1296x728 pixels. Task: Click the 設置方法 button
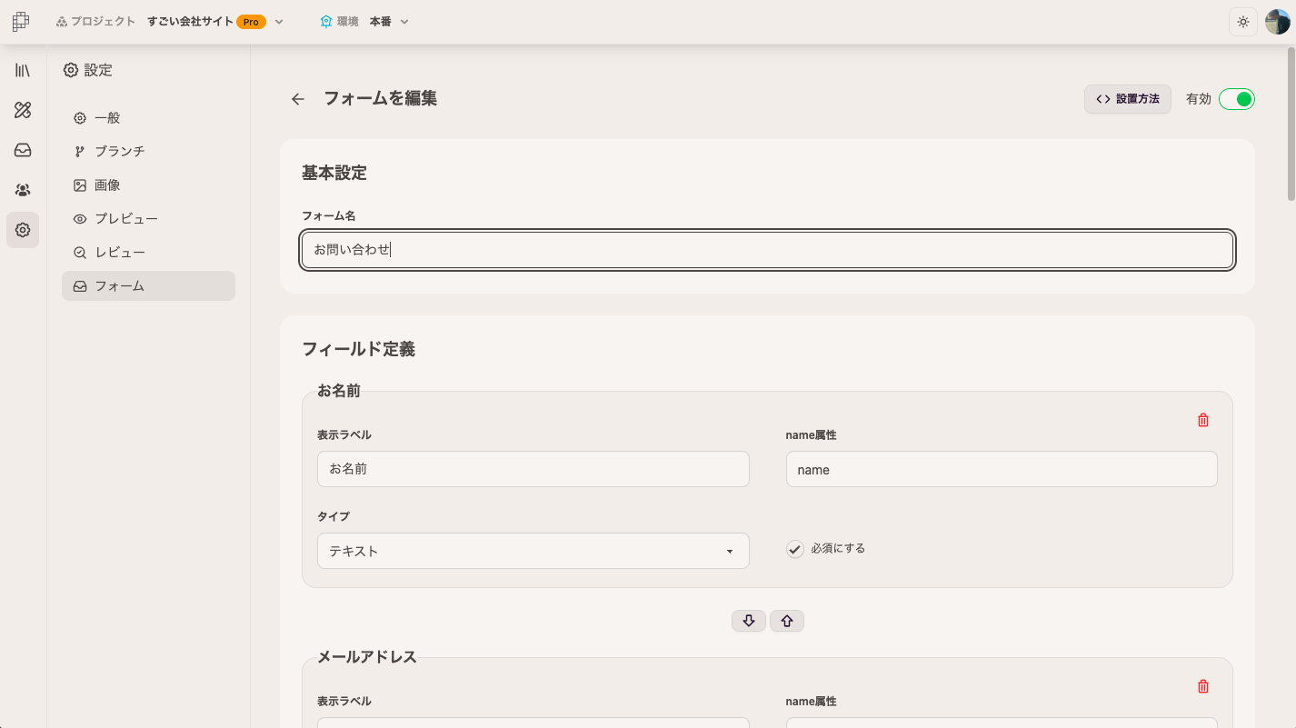1128,99
